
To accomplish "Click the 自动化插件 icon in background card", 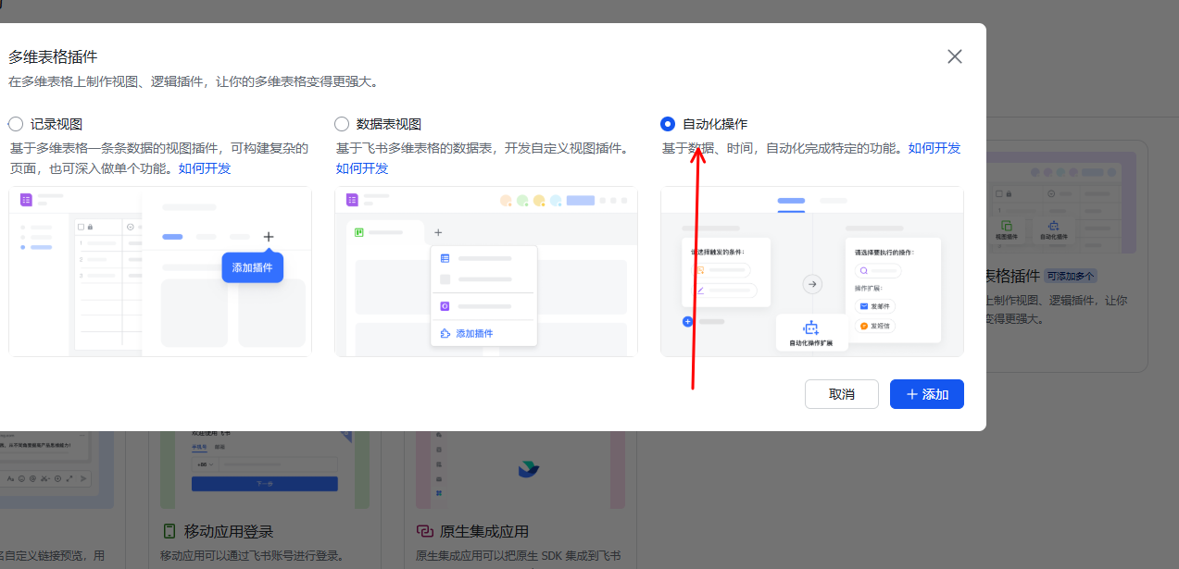I will coord(1053,226).
